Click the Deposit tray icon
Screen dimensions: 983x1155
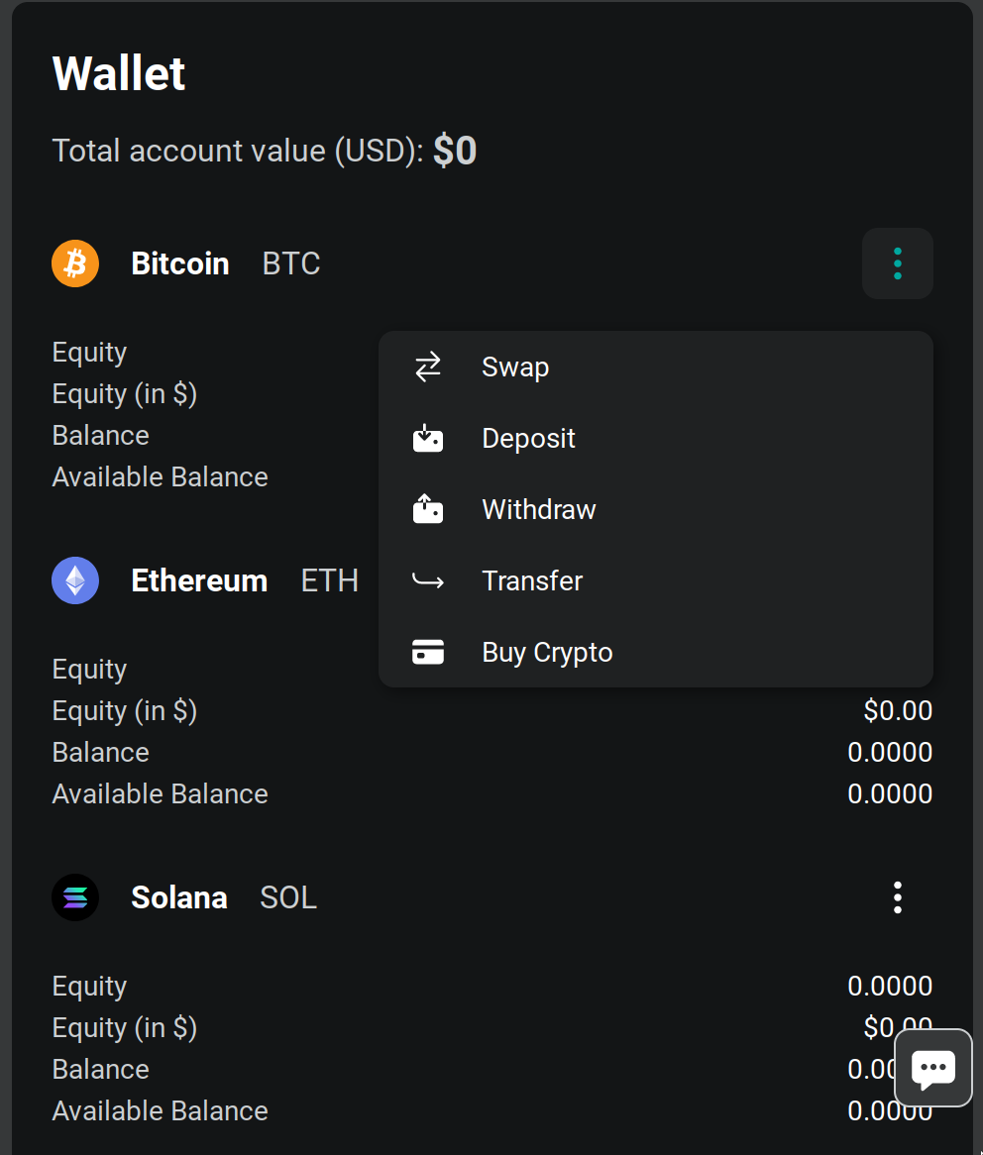click(428, 439)
